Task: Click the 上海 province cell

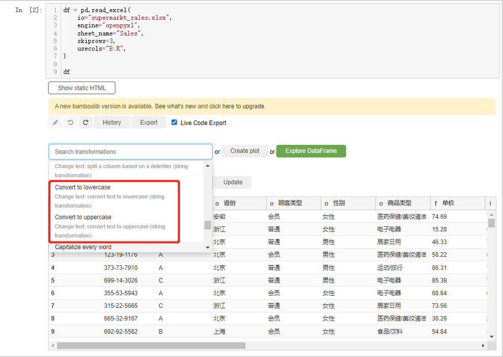Action: click(220, 332)
